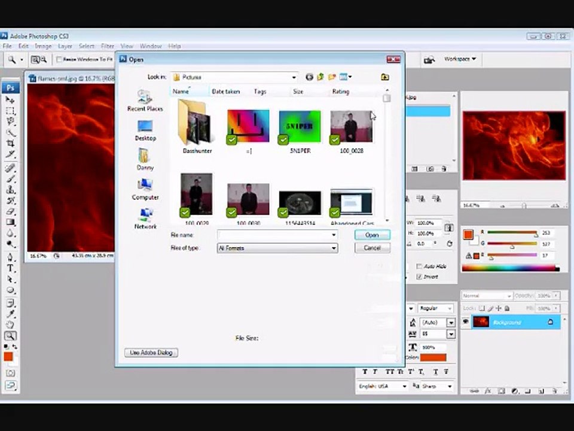Open the English: USA language dropdown
The height and width of the screenshot is (431, 574).
coord(383,386)
